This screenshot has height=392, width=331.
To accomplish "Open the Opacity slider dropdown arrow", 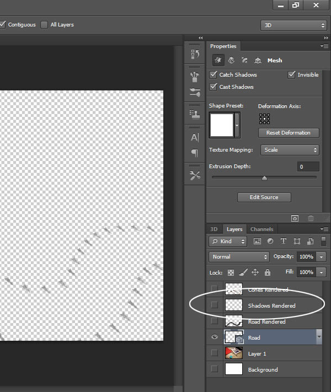I will tap(321, 257).
